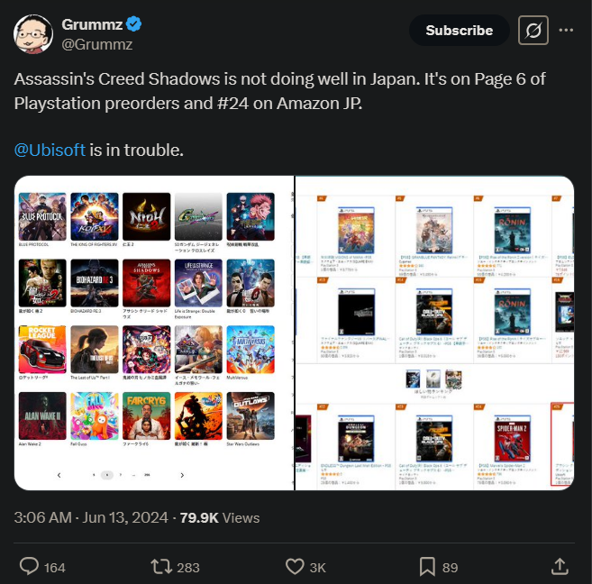Viewport: 592px width, 584px height.
Task: Click the previous page arrow in screenshot
Action: coord(59,475)
